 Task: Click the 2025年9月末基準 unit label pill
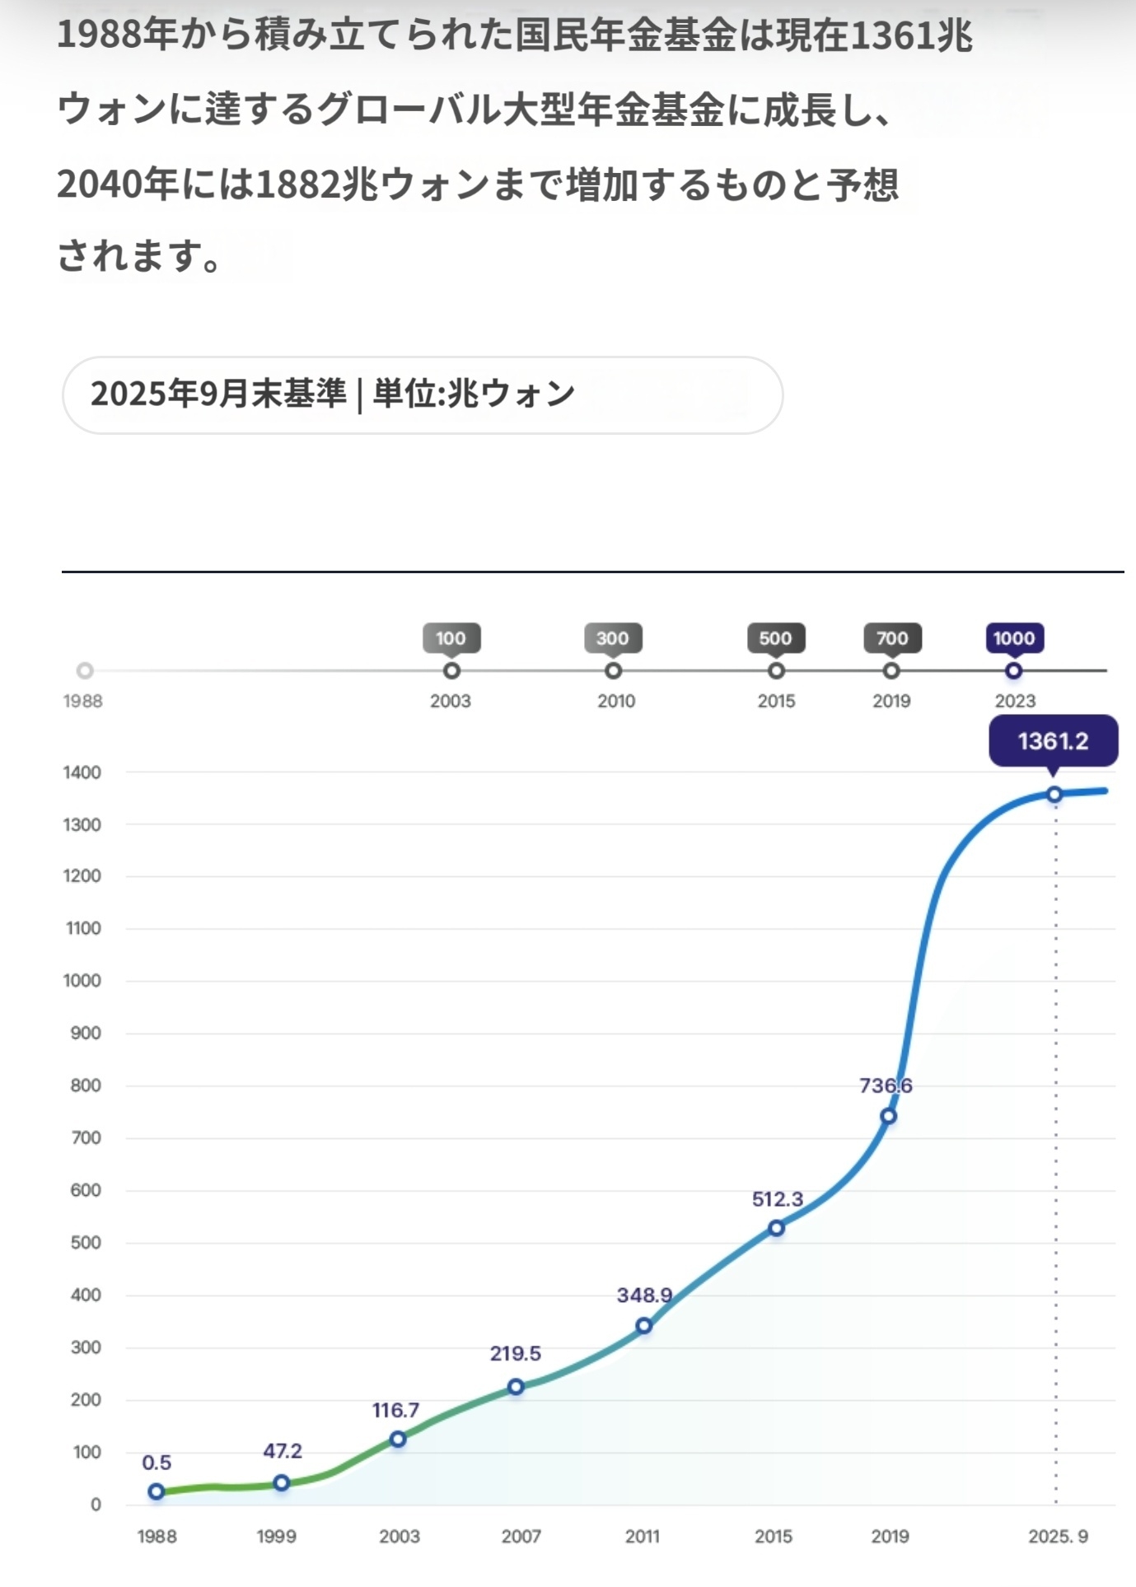point(422,394)
